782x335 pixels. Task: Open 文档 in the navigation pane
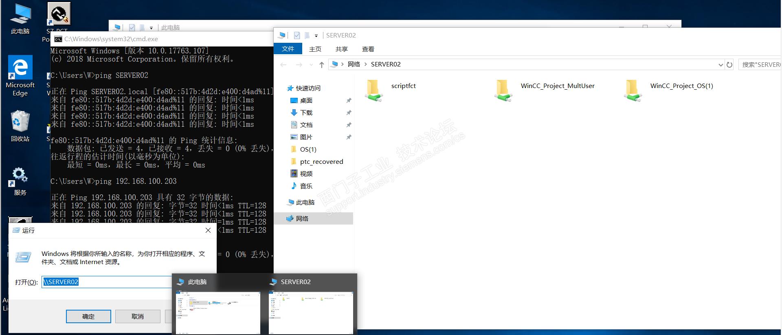coord(306,125)
